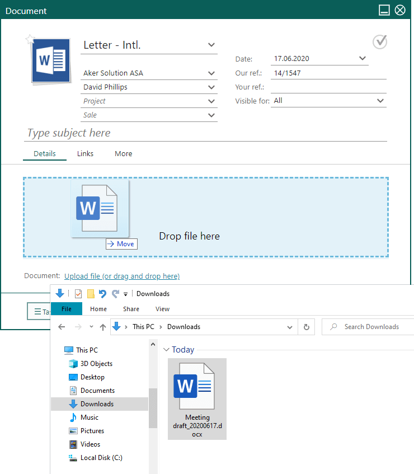414x474 pixels.
Task: Open Recent locations dropdown arrow
Action: click(91, 327)
